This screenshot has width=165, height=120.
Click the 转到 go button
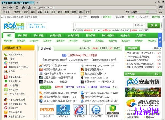coord(161,7)
